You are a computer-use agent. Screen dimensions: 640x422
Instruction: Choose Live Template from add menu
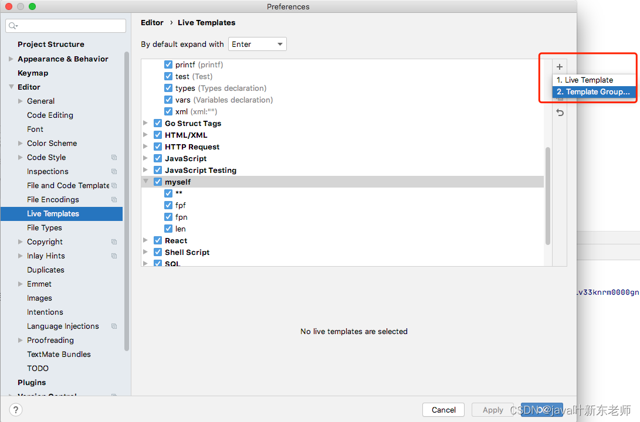coord(594,80)
